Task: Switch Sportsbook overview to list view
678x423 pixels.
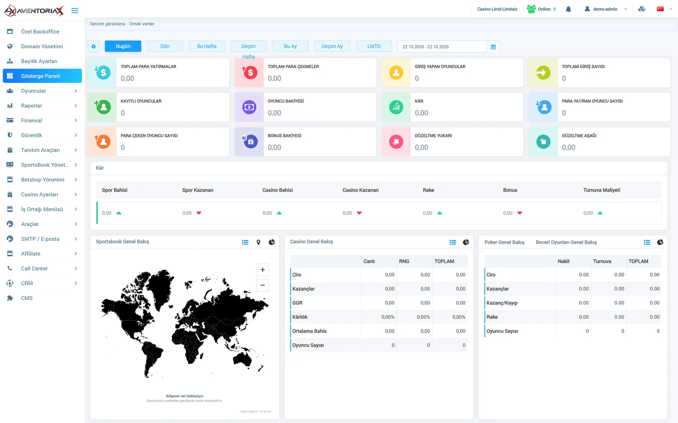Action: 245,242
